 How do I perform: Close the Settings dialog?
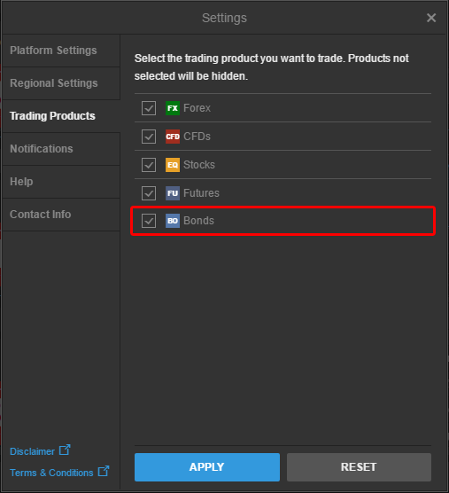[x=431, y=18]
